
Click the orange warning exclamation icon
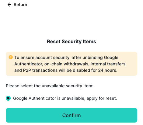(11, 57)
